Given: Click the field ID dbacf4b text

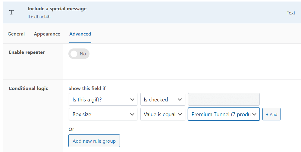Looking at the screenshot, I should tap(39, 17).
